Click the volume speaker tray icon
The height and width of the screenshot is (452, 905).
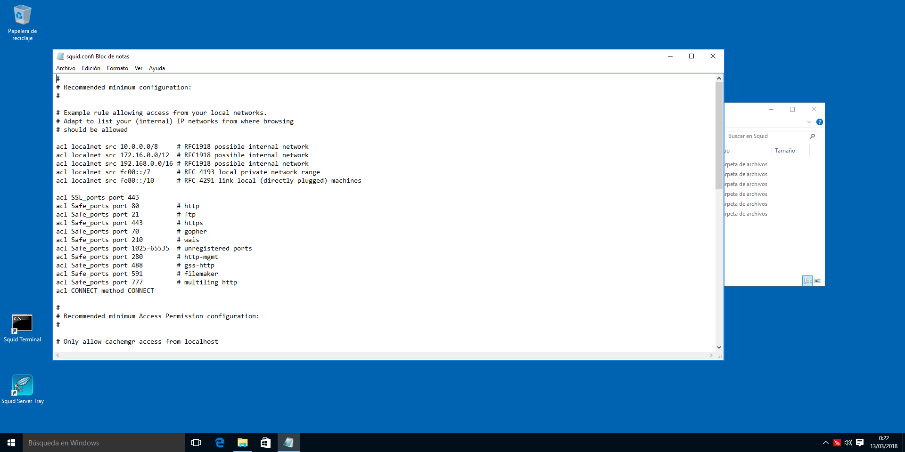pos(848,443)
